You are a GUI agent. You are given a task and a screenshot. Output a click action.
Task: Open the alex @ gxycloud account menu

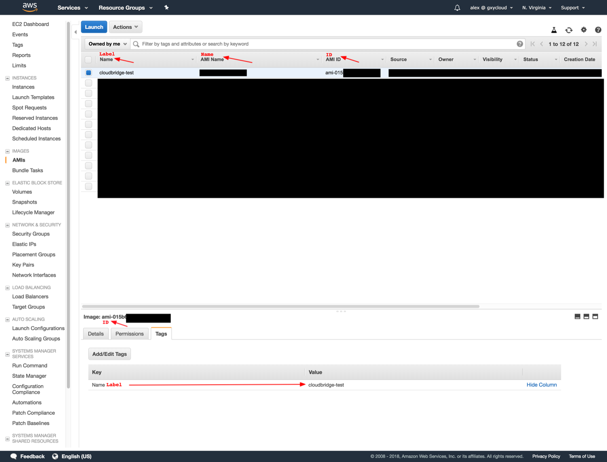coord(491,8)
